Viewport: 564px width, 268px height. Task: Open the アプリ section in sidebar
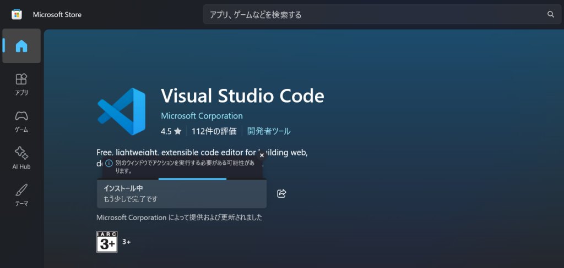pos(21,84)
